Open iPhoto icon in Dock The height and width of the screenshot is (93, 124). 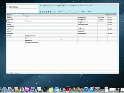pos(80,89)
